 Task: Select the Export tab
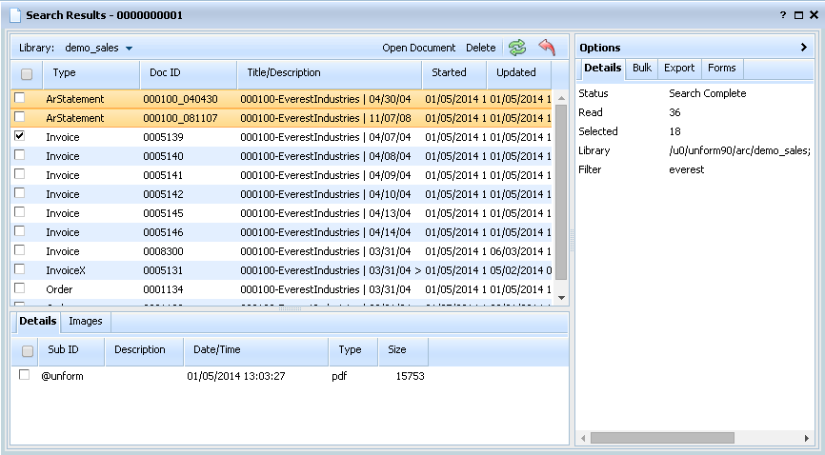tap(679, 69)
